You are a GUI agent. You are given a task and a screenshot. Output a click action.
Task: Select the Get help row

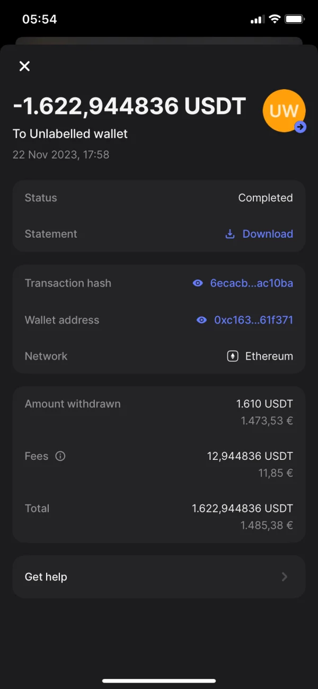(x=159, y=577)
